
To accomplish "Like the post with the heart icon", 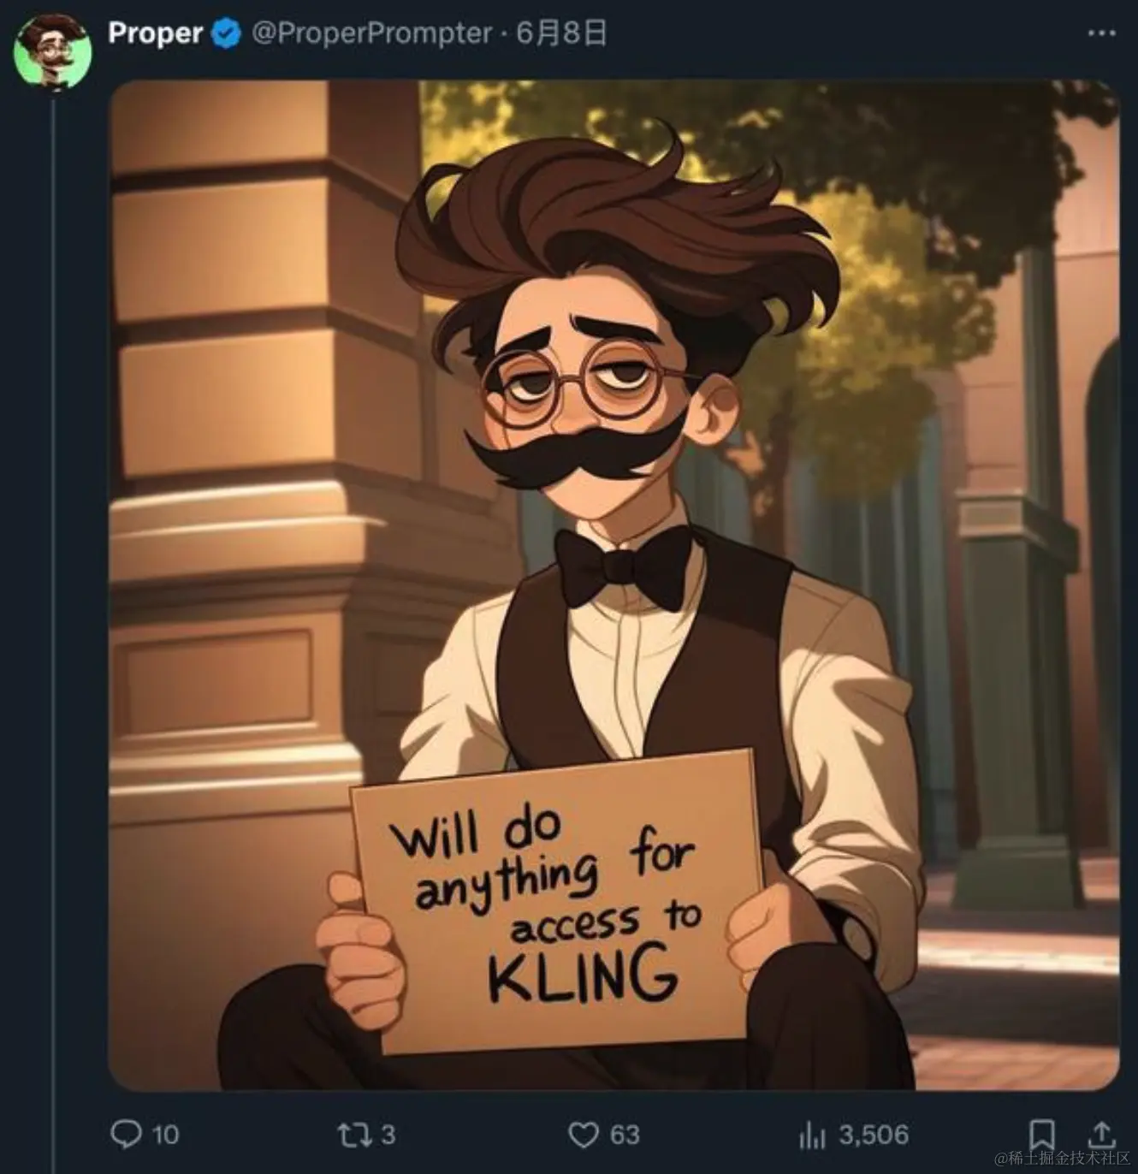I will pyautogui.click(x=584, y=1135).
